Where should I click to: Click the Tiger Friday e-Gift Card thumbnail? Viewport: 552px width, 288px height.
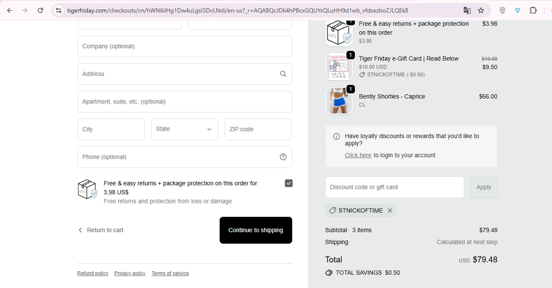coord(339,66)
